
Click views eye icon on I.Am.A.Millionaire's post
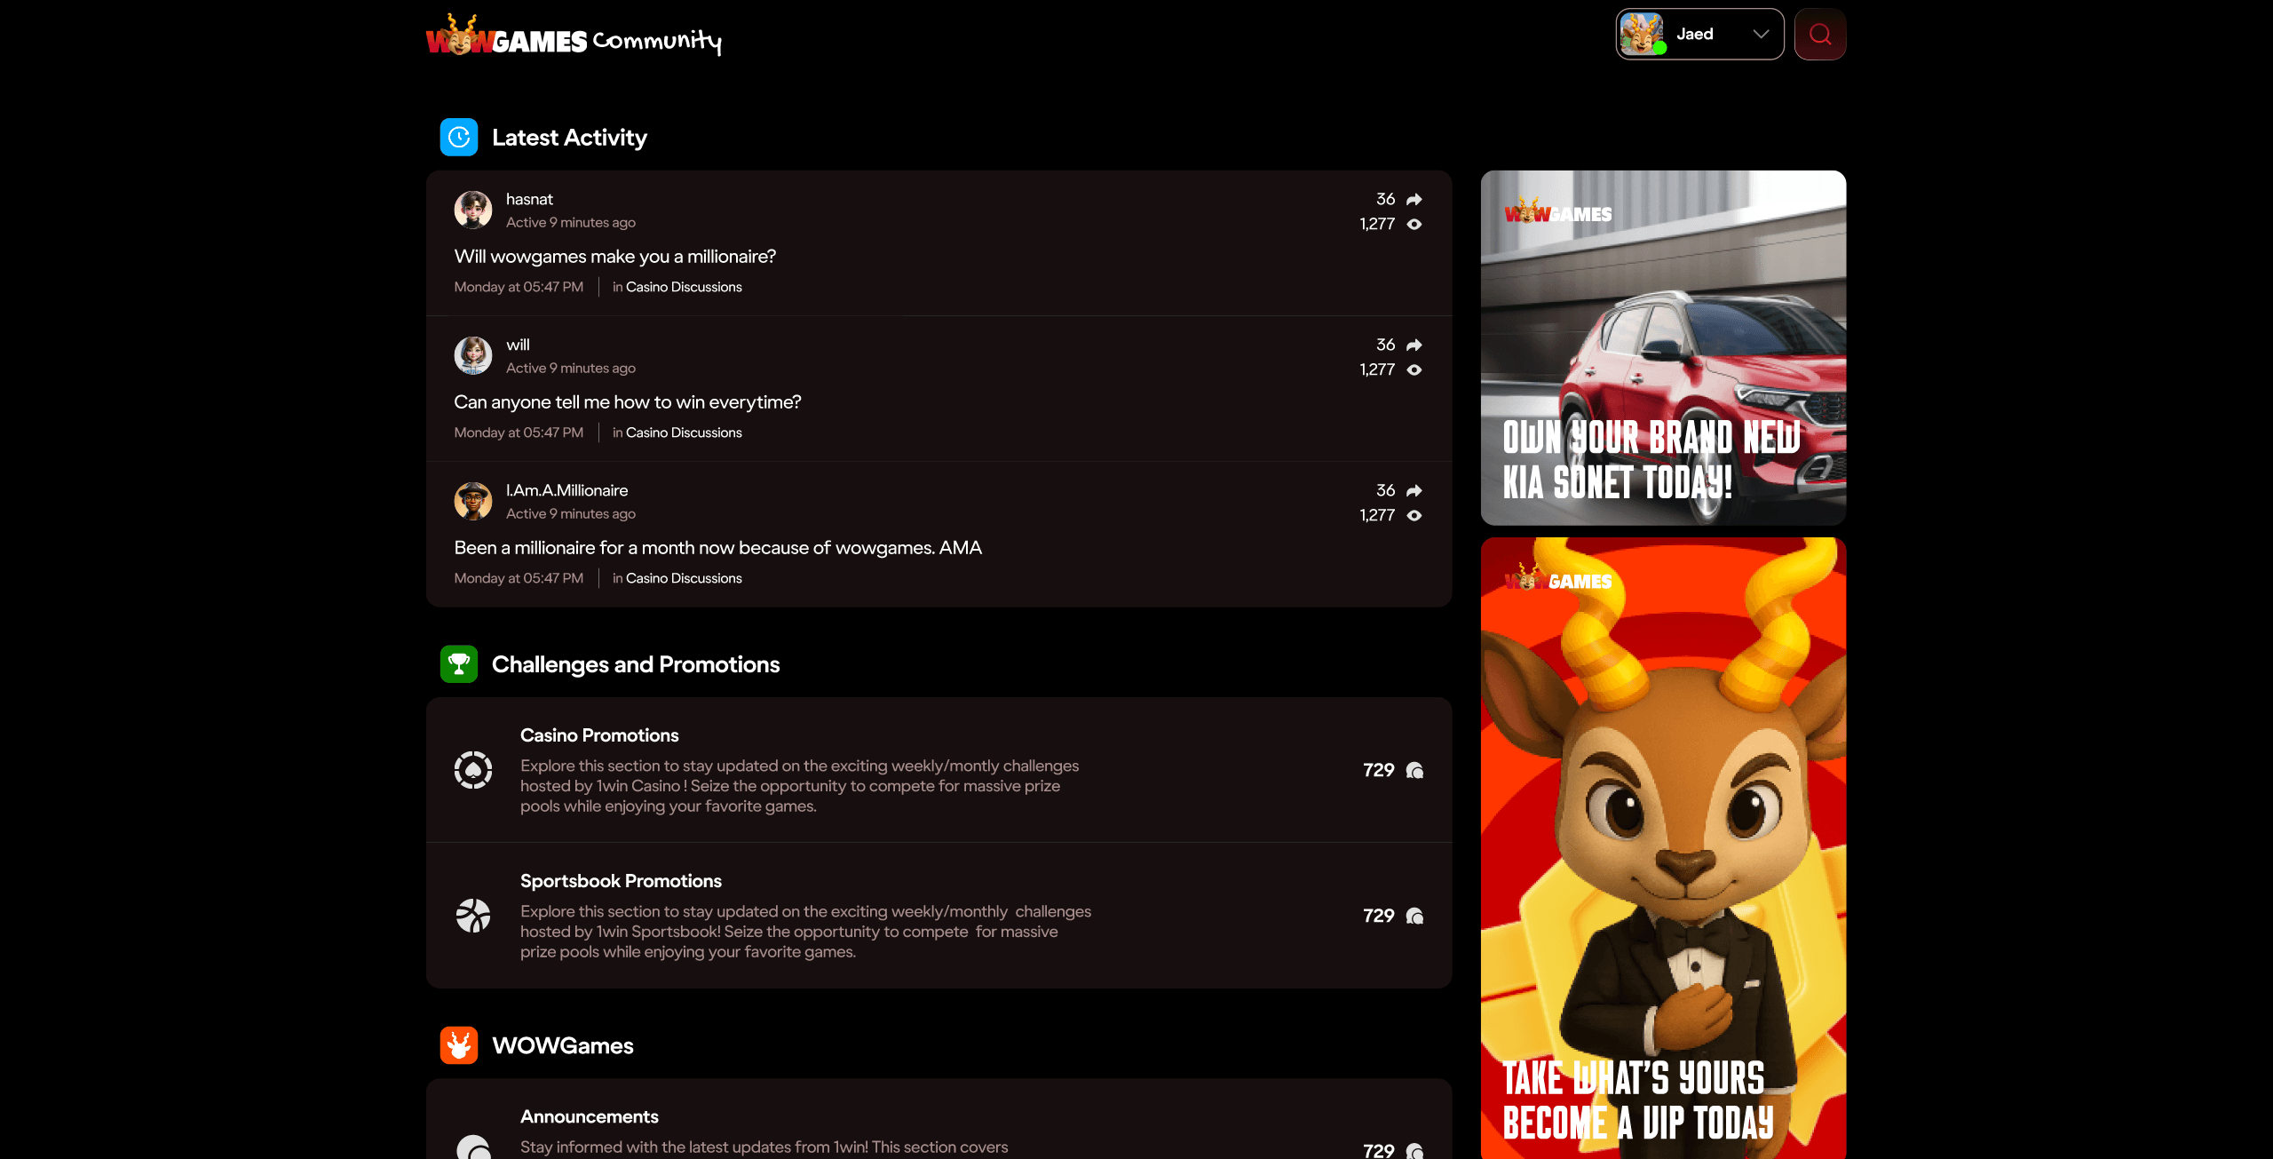point(1414,515)
